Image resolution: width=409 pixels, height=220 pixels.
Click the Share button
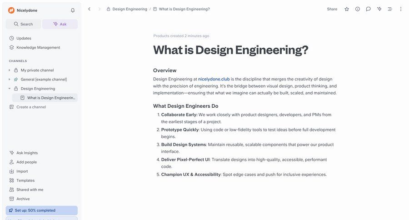(332, 9)
